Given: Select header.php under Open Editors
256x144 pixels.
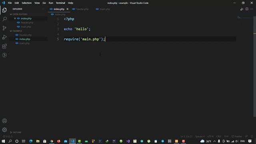Looking at the screenshot, I should 27,22.
